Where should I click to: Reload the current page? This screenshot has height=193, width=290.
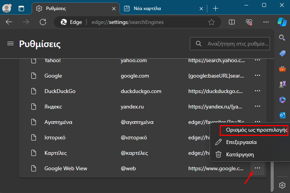pyautogui.click(x=43, y=22)
